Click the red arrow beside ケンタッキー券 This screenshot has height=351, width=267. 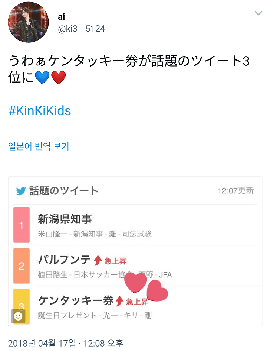tap(119, 301)
